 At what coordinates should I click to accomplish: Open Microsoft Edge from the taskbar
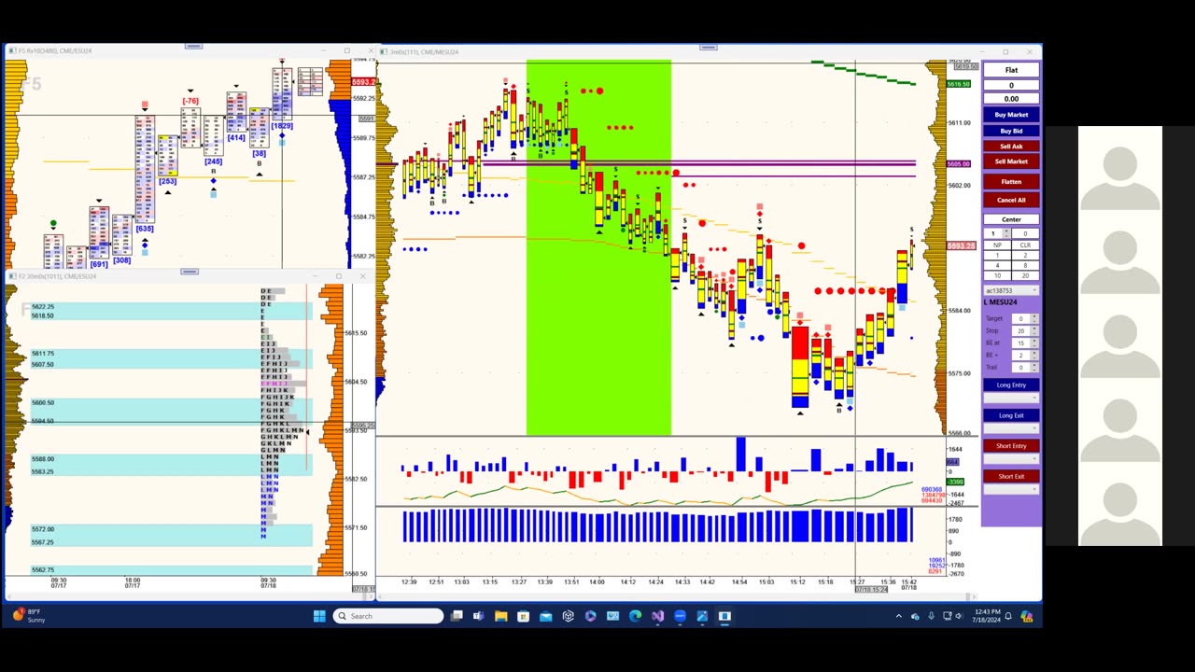pyautogui.click(x=636, y=616)
